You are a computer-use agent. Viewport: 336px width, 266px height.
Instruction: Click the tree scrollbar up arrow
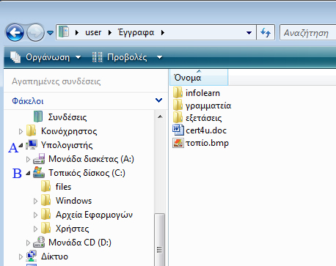click(x=160, y=117)
